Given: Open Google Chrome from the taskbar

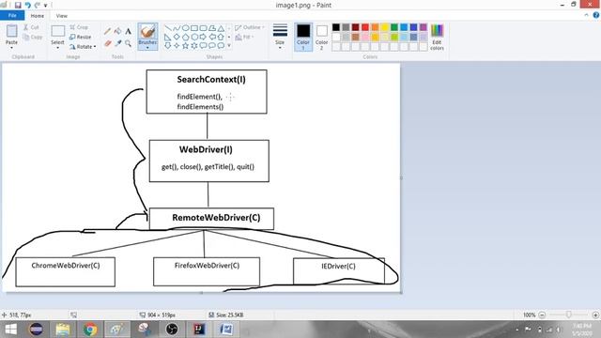Looking at the screenshot, I should (90, 330).
